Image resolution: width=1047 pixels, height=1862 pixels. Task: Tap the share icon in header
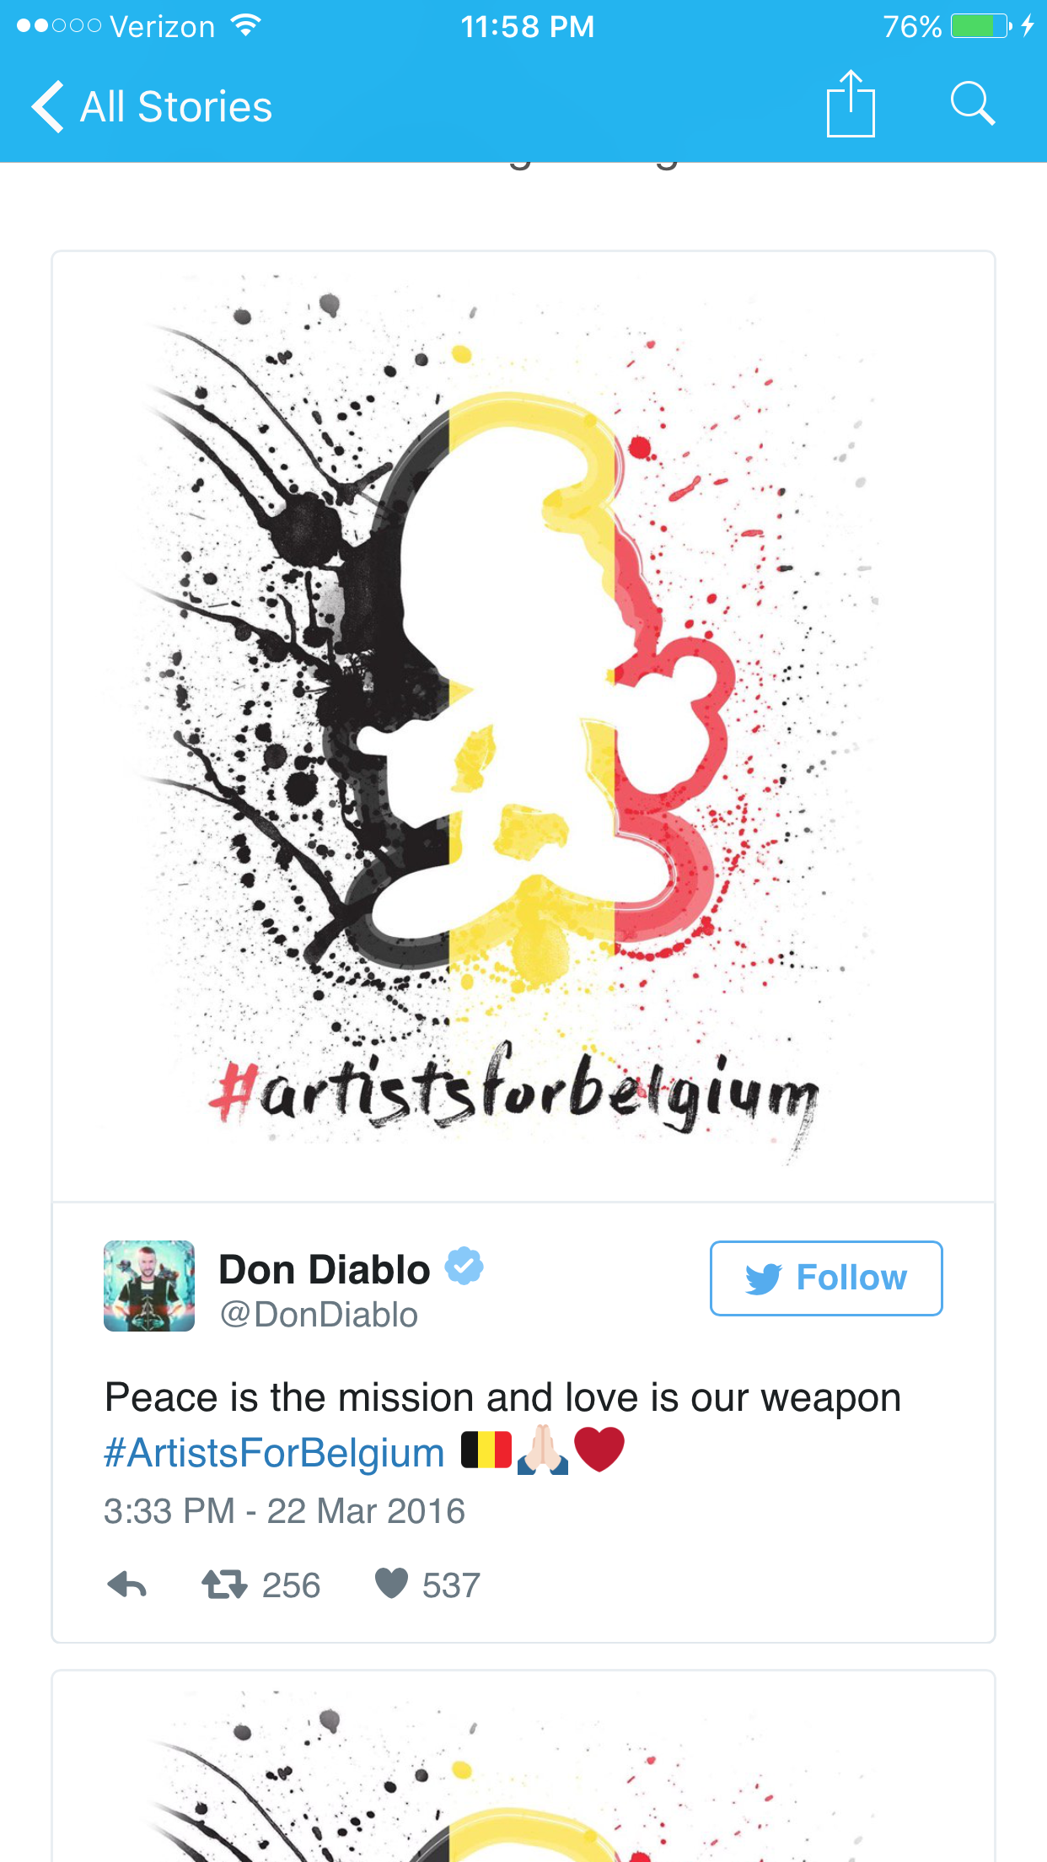pos(851,104)
